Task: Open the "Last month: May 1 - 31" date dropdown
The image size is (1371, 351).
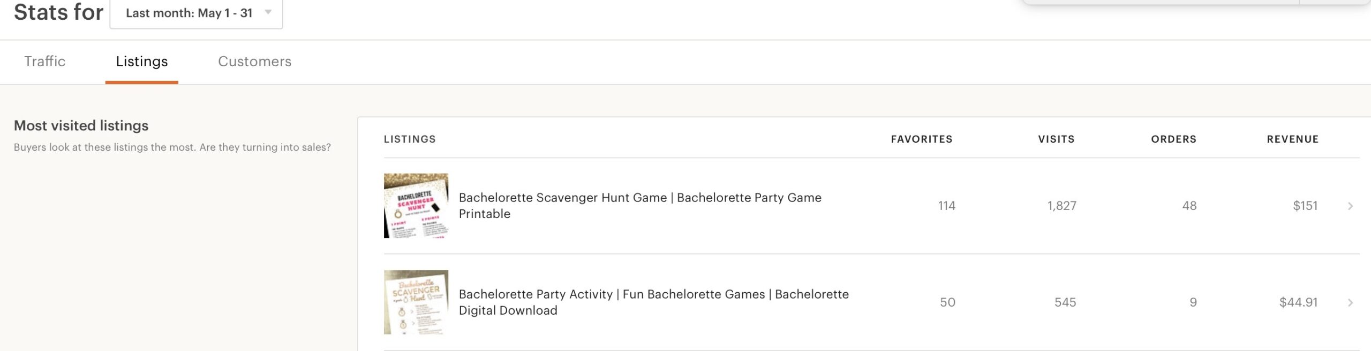Action: [x=196, y=13]
